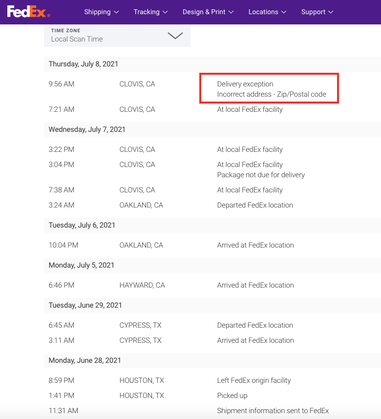Select the 6:45 AM scan time
The width and height of the screenshot is (381, 419).
click(x=62, y=325)
